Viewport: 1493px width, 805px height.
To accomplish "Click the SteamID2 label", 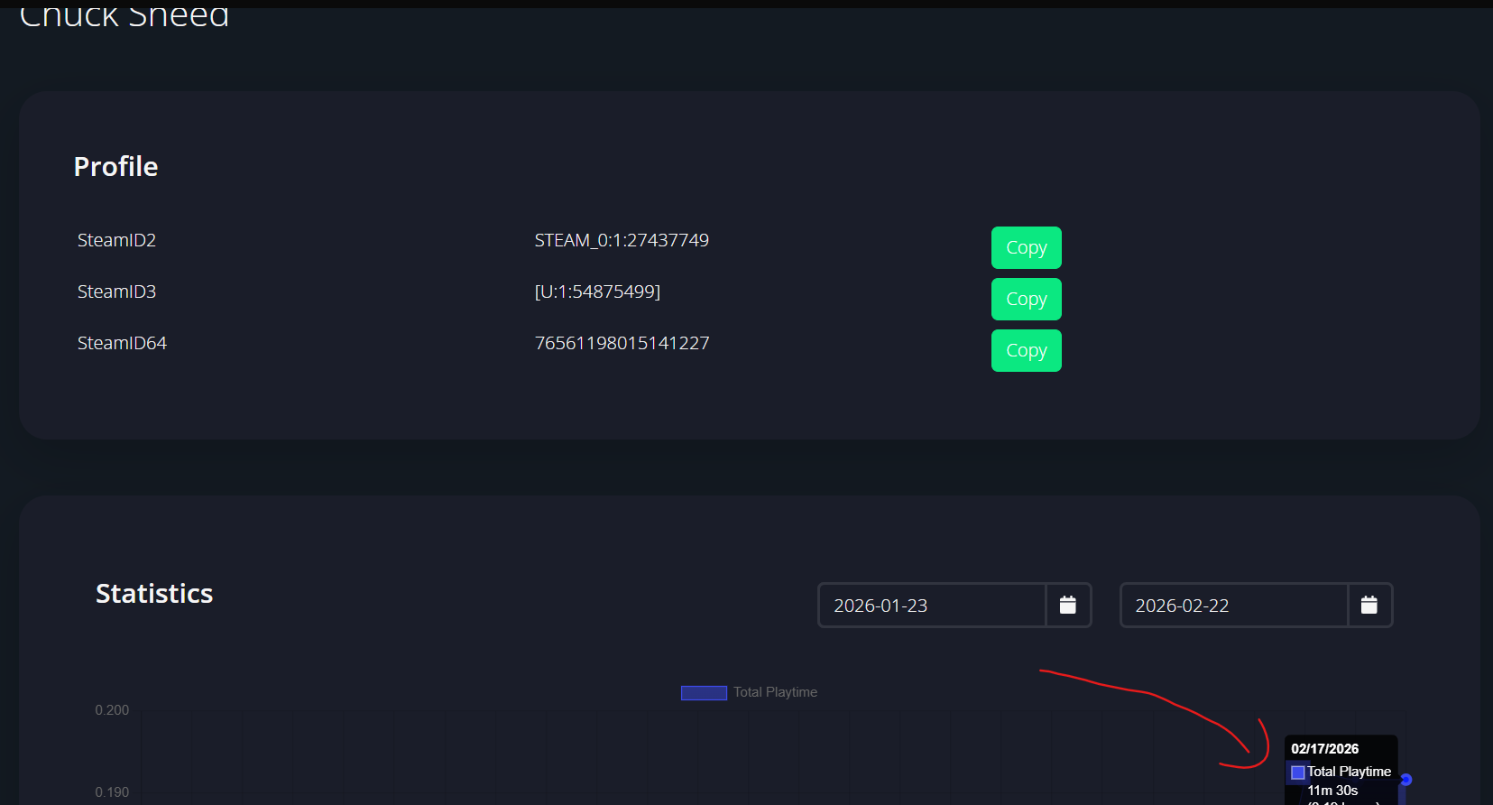I will pyautogui.click(x=116, y=240).
